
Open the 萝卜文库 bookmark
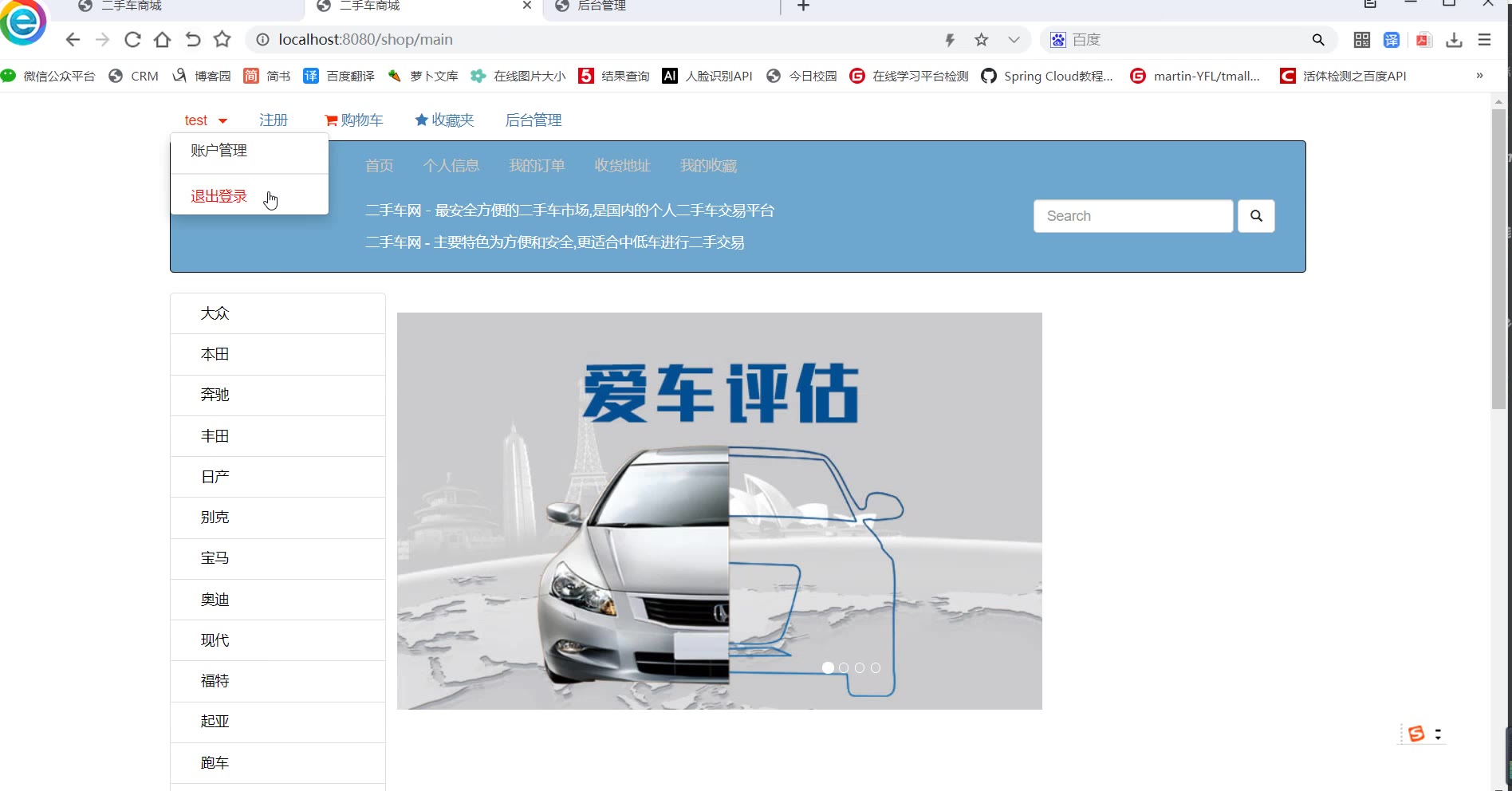coord(423,76)
